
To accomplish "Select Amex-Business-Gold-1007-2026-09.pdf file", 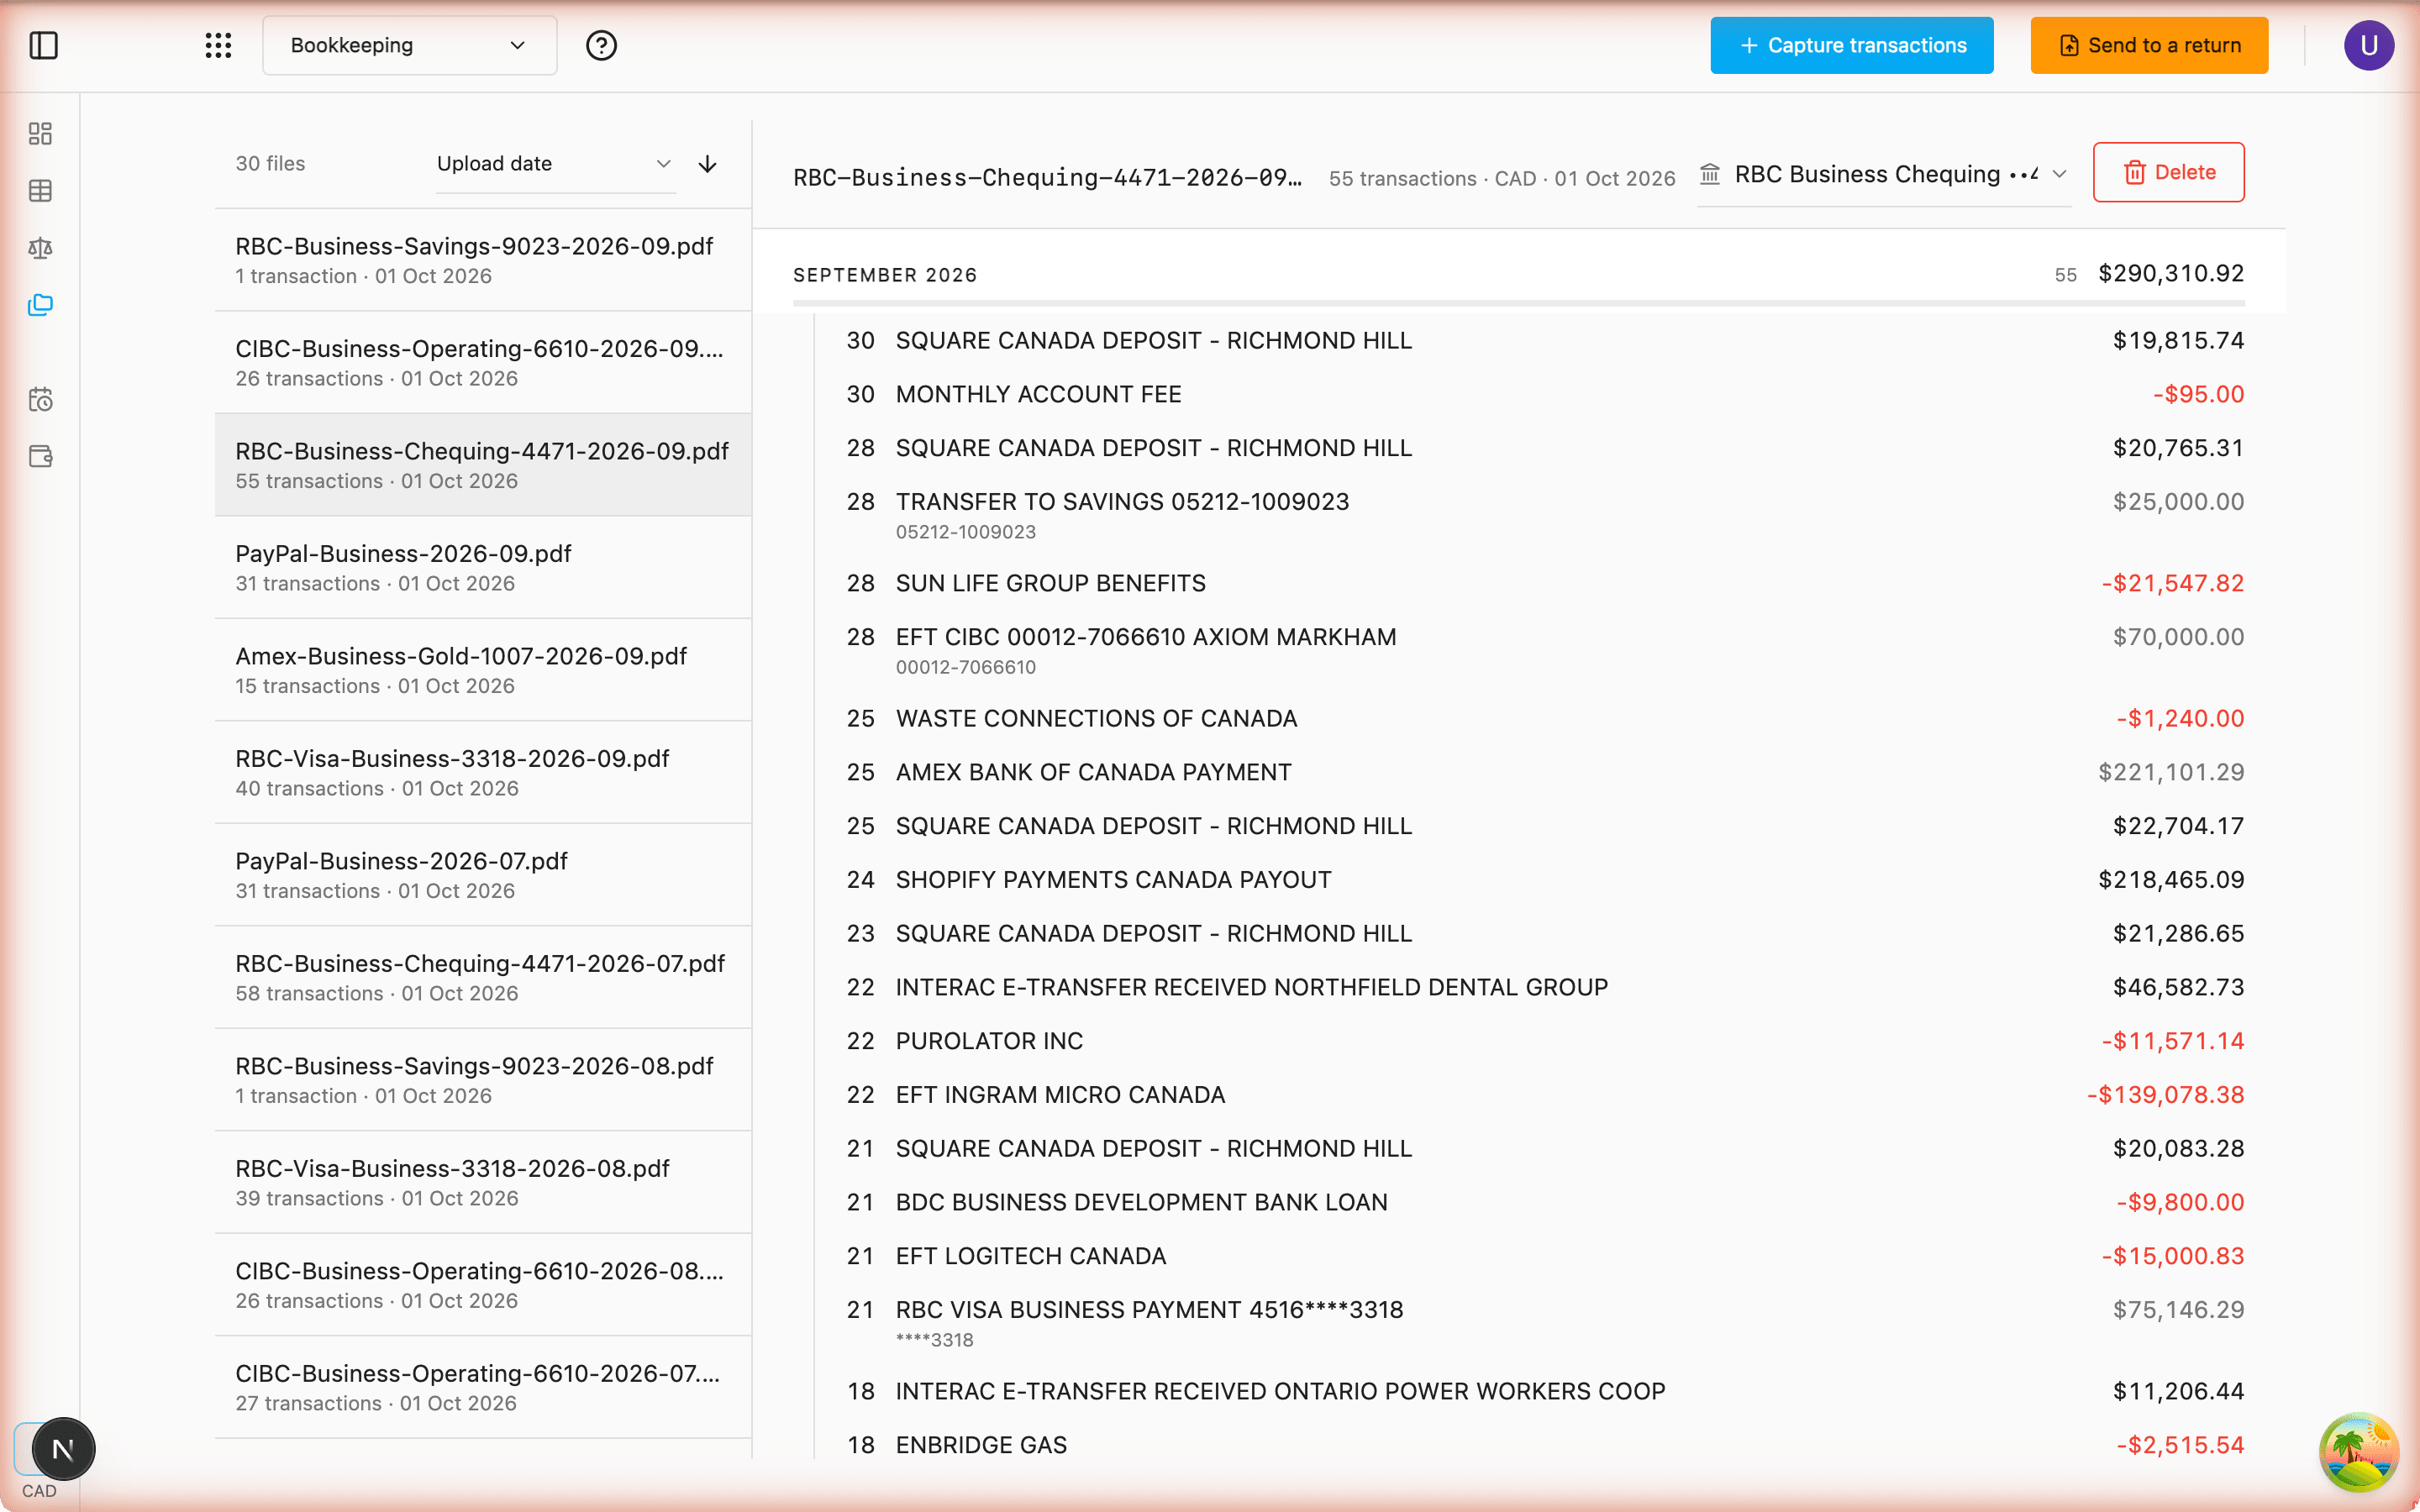I will [483, 670].
